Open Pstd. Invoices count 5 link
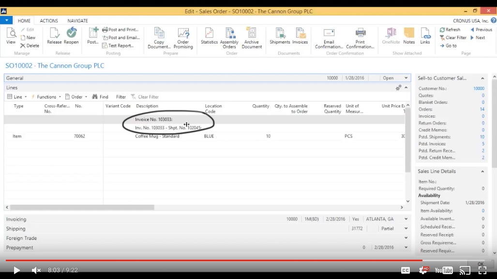The image size is (497, 279). click(483, 144)
